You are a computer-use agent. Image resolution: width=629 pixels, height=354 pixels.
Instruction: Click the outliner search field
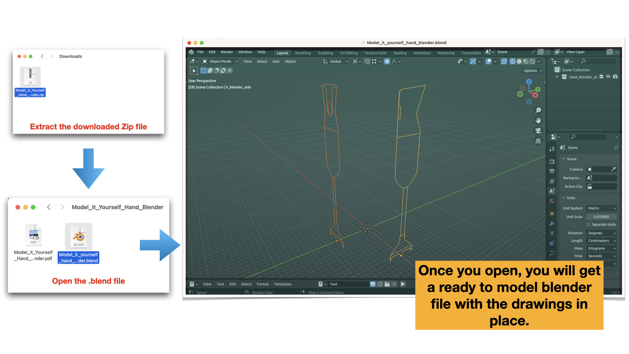(598, 62)
